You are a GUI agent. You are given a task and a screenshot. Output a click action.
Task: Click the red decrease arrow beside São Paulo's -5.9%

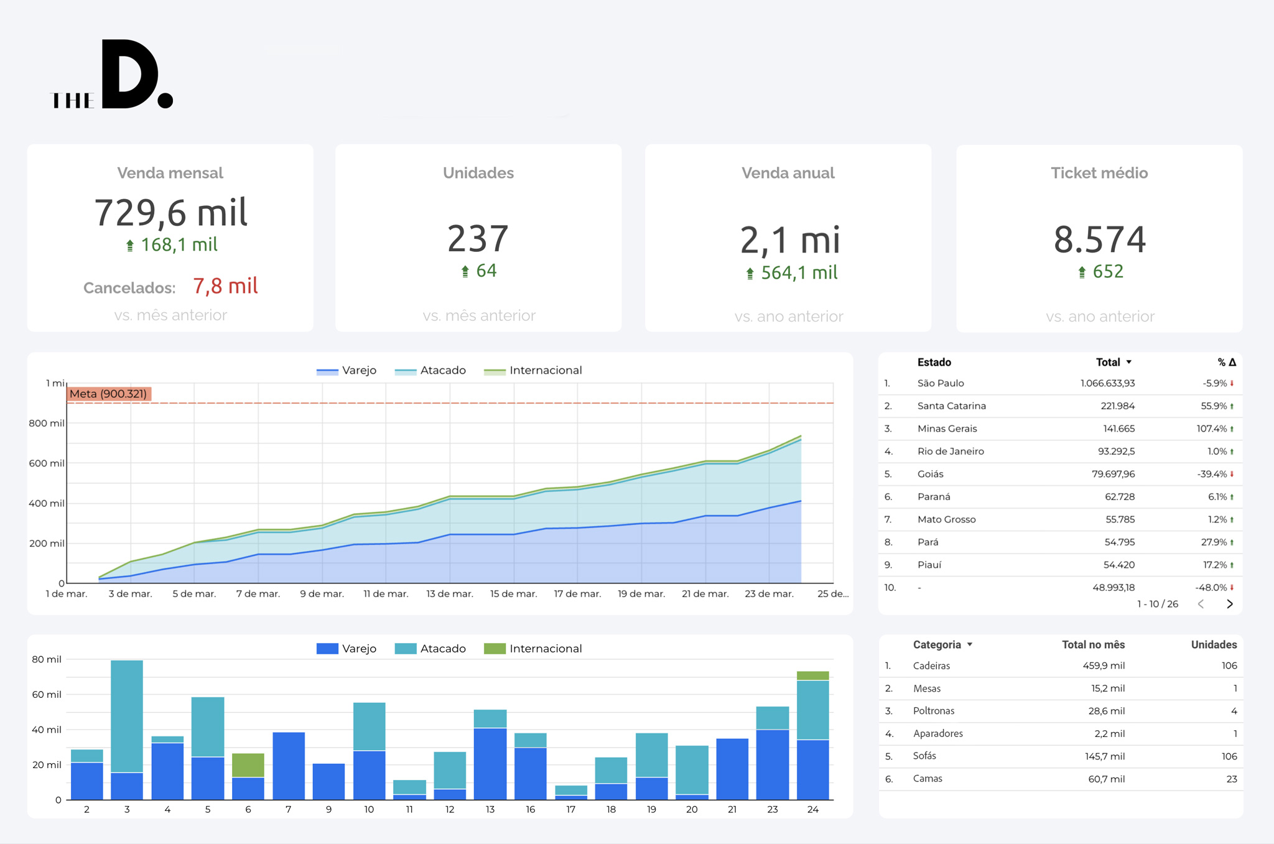[1232, 383]
